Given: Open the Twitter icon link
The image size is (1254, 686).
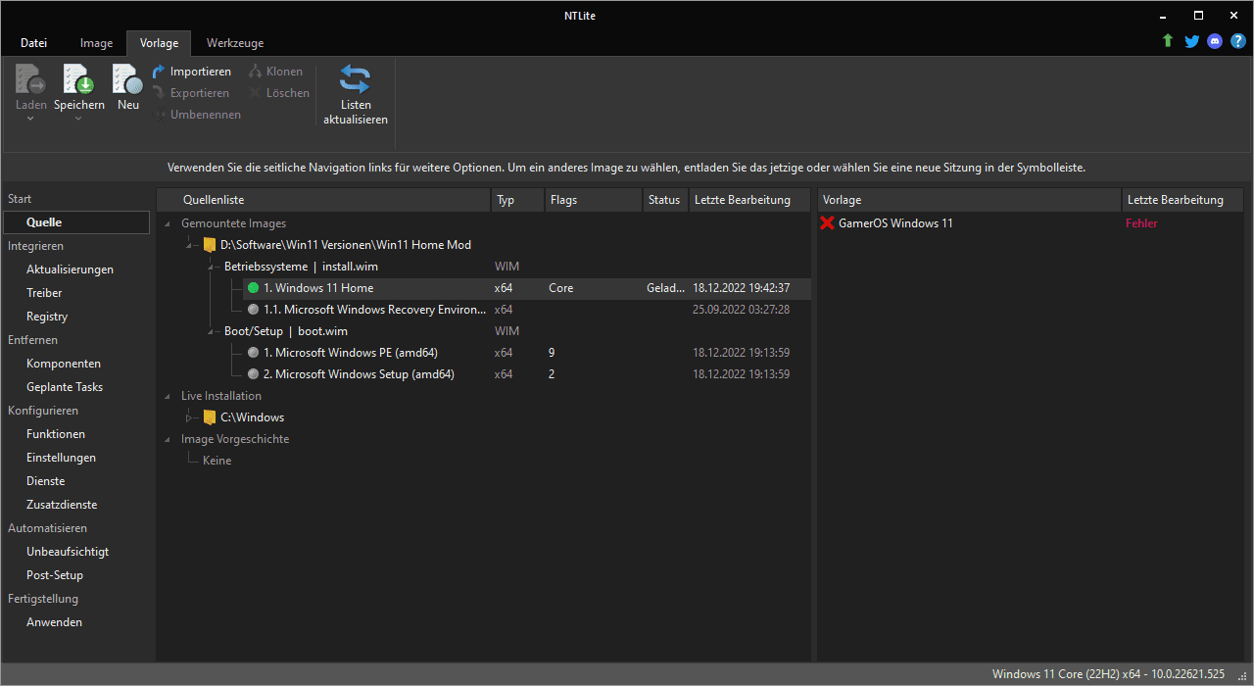Looking at the screenshot, I should point(1191,41).
